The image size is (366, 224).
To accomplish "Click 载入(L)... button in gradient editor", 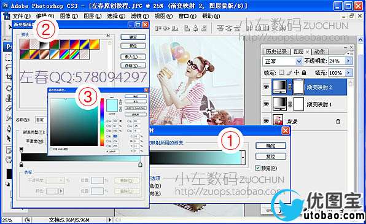I will (133, 56).
